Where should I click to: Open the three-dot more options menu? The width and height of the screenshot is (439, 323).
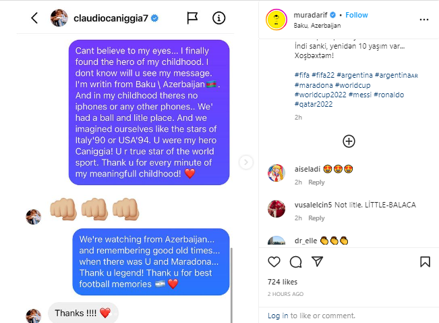point(423,20)
